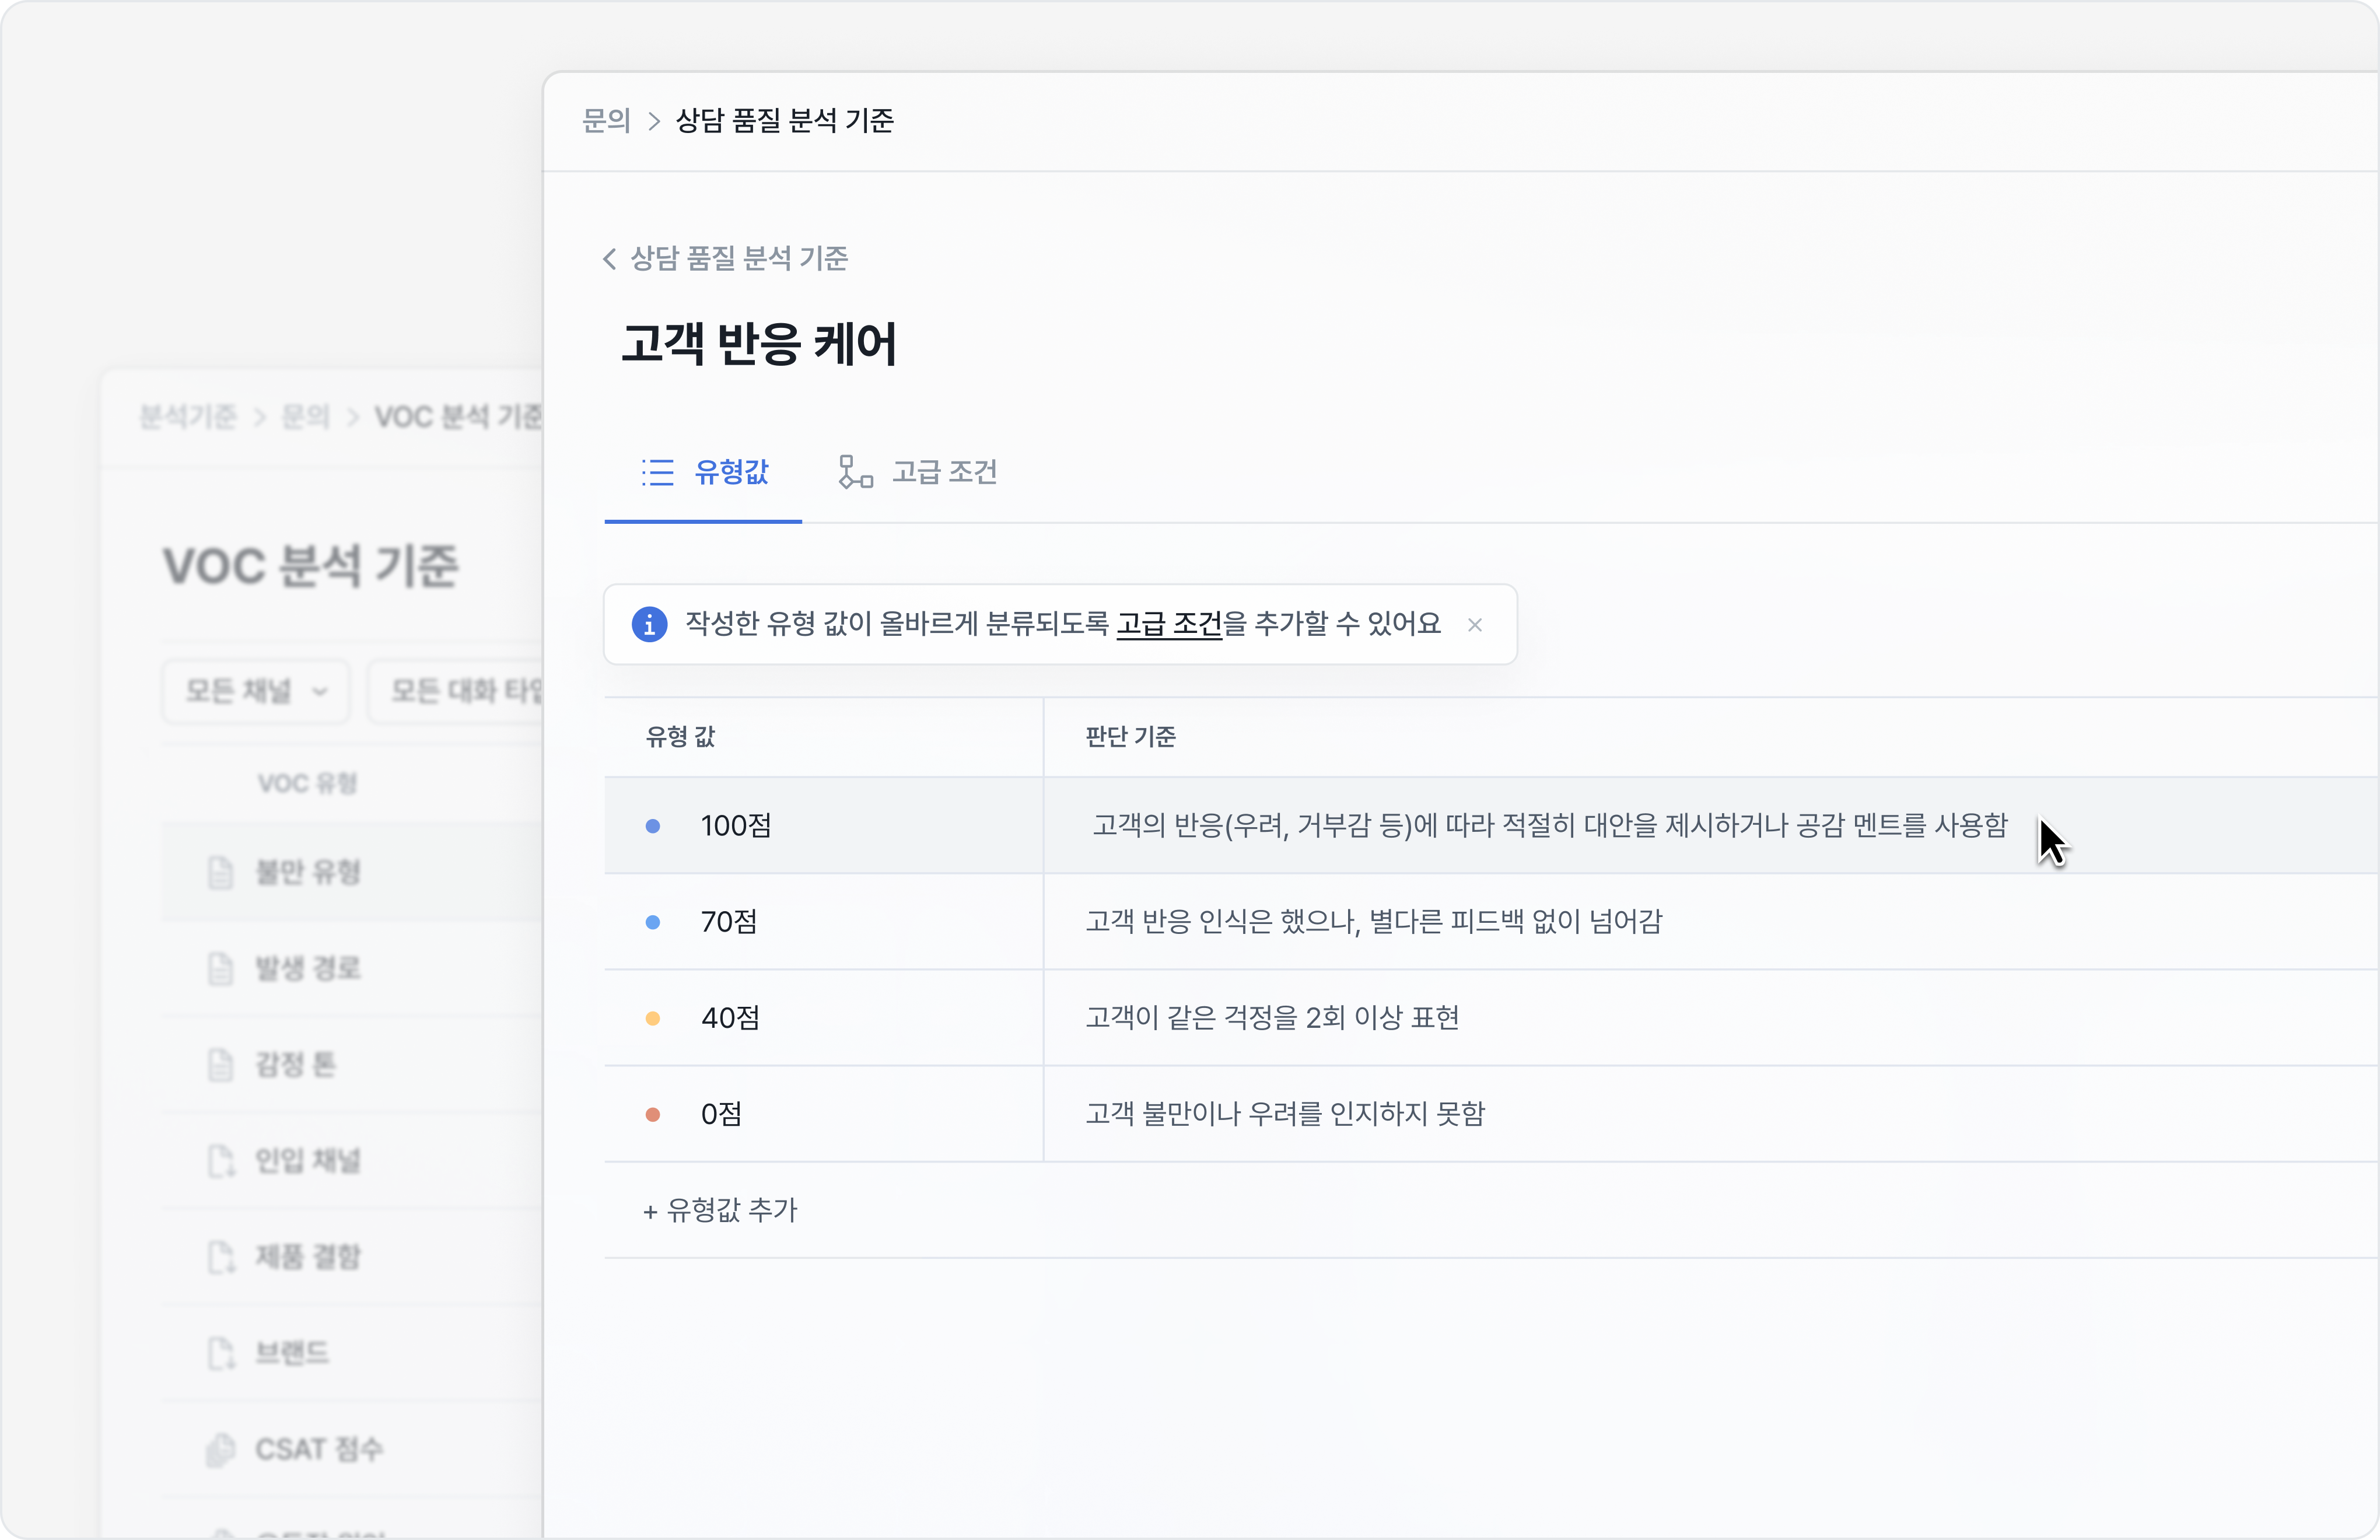The height and width of the screenshot is (1540, 2380).
Task: Click breadcrumb title 상담 품질 분석 기준
Action: [785, 121]
